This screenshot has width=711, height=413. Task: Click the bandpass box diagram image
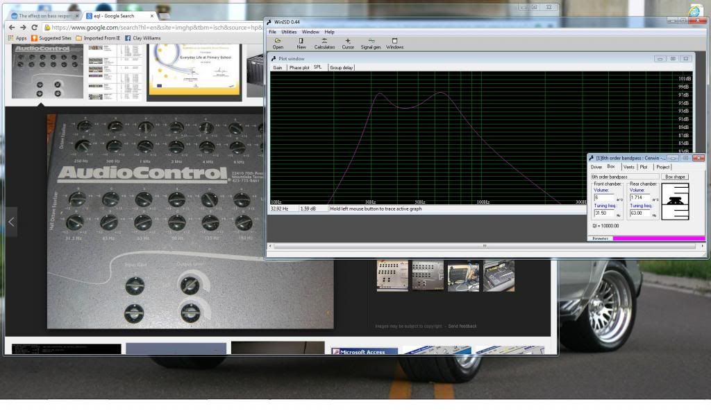tap(675, 201)
